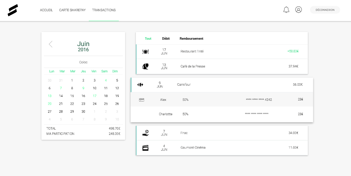Click Alex's credit card icon
The image size is (351, 176).
point(141,100)
